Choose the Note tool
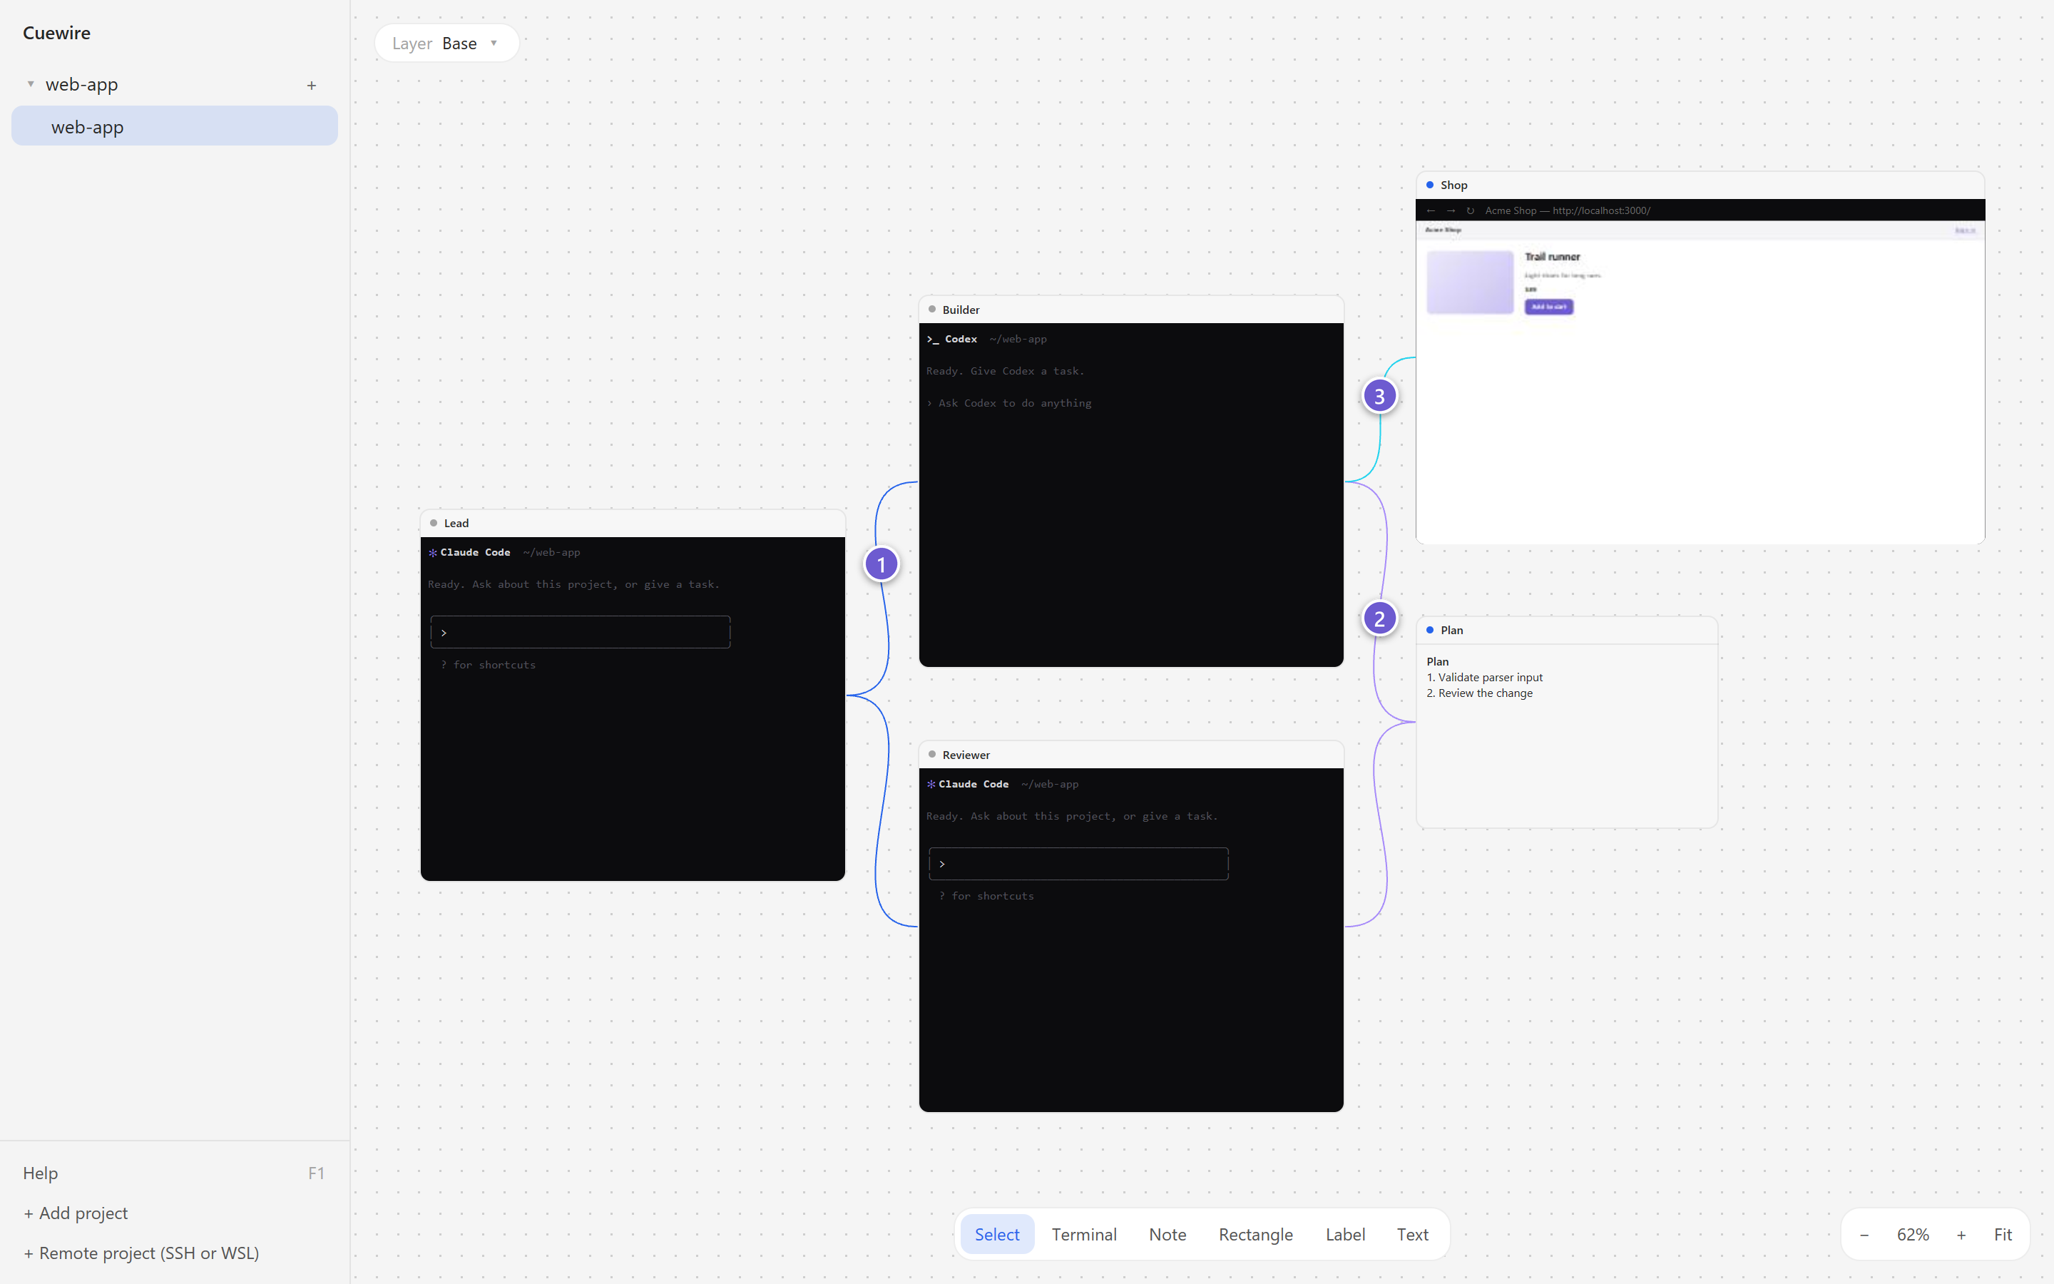This screenshot has height=1284, width=2054. (1167, 1235)
